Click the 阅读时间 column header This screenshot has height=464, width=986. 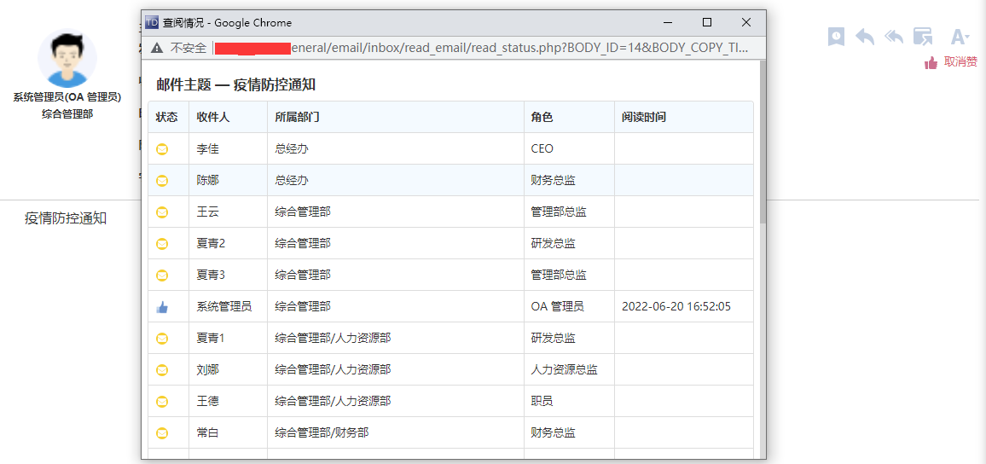644,118
